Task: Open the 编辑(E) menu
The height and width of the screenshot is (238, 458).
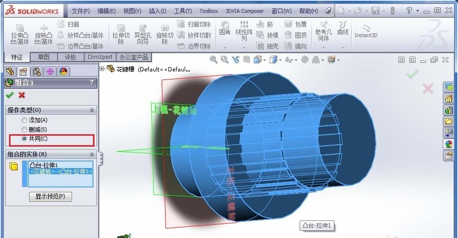Action: [x=106, y=11]
